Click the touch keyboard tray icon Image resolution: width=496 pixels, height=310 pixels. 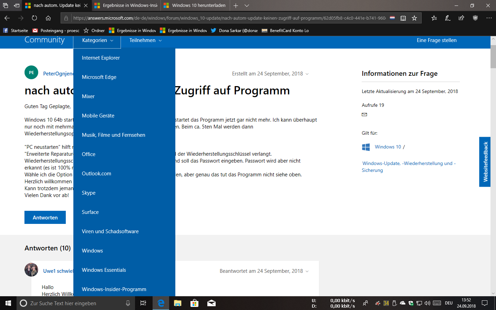(x=437, y=303)
